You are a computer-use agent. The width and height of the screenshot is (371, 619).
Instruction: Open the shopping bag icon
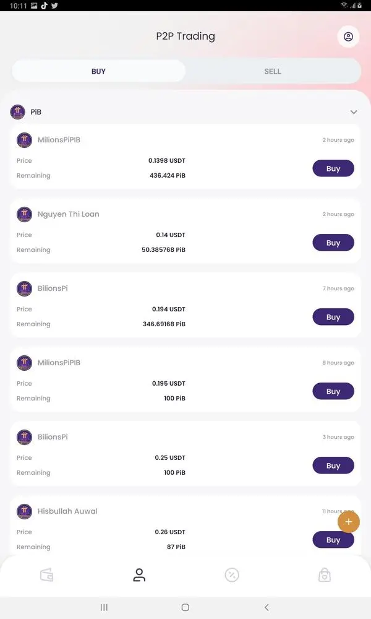[x=325, y=575]
